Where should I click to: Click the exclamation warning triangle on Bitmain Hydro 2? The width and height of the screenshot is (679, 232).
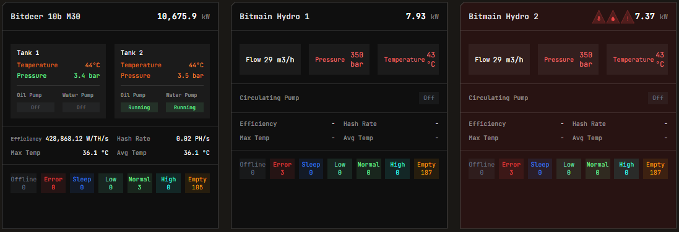click(628, 17)
